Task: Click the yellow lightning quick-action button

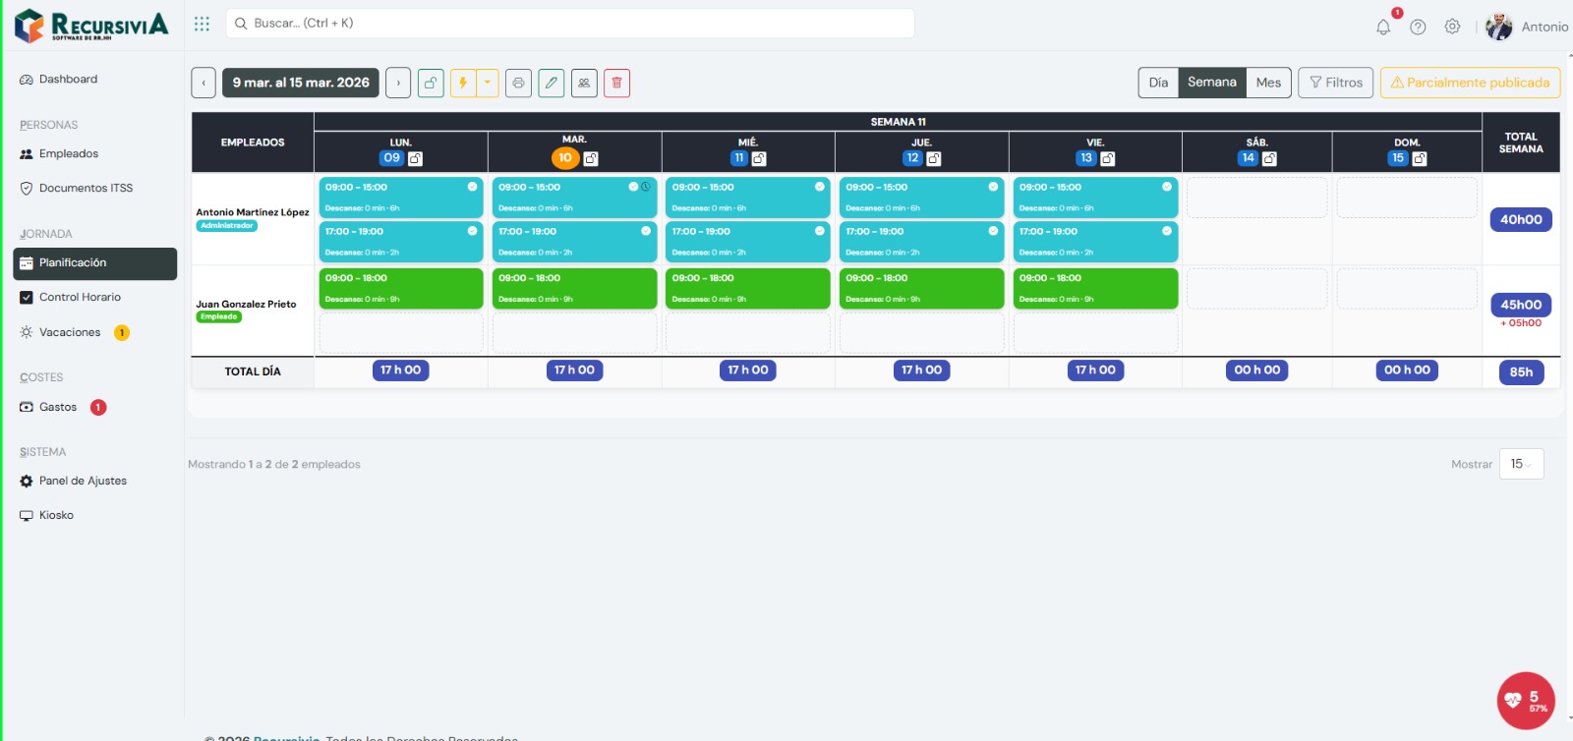Action: pos(463,84)
